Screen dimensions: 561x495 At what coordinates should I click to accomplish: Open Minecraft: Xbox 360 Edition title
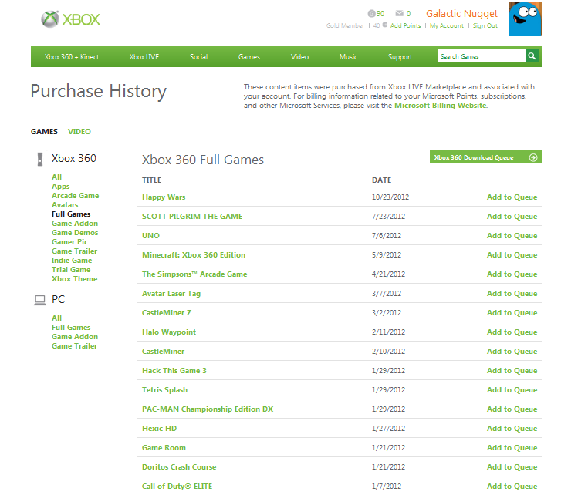(x=194, y=255)
